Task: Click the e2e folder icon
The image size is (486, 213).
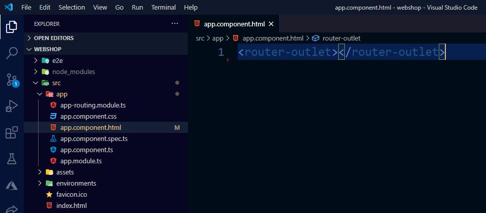Action: pyautogui.click(x=45, y=61)
